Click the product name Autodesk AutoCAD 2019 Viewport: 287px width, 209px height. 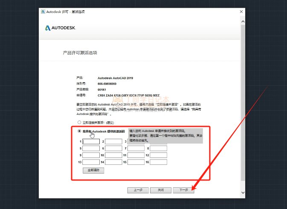pyautogui.click(x=115, y=78)
